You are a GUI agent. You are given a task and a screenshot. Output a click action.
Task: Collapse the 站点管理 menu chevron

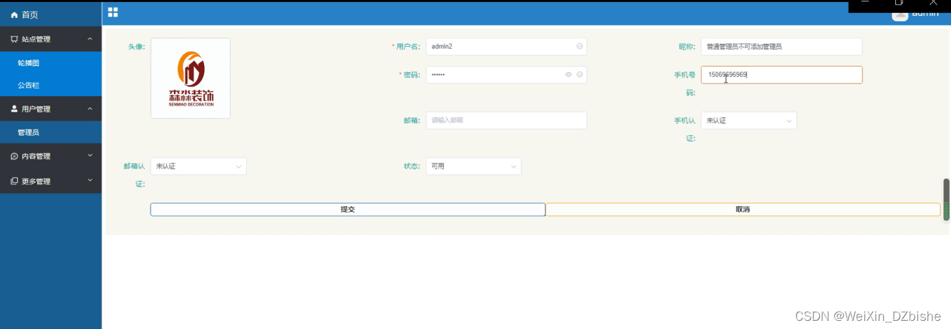[90, 39]
